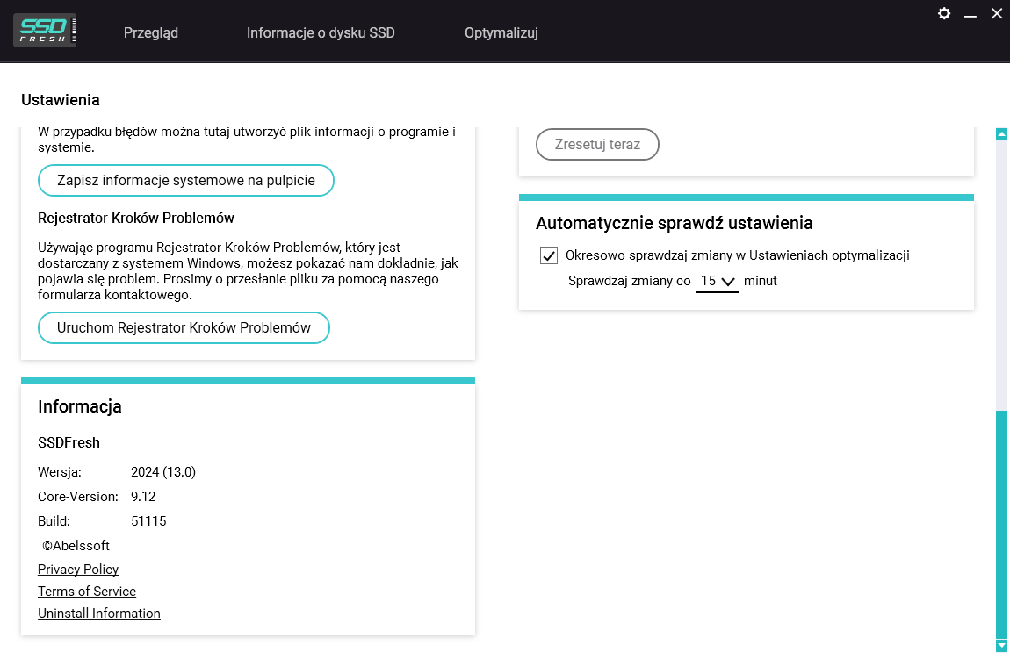Open the Uninstall Information link

tap(99, 614)
